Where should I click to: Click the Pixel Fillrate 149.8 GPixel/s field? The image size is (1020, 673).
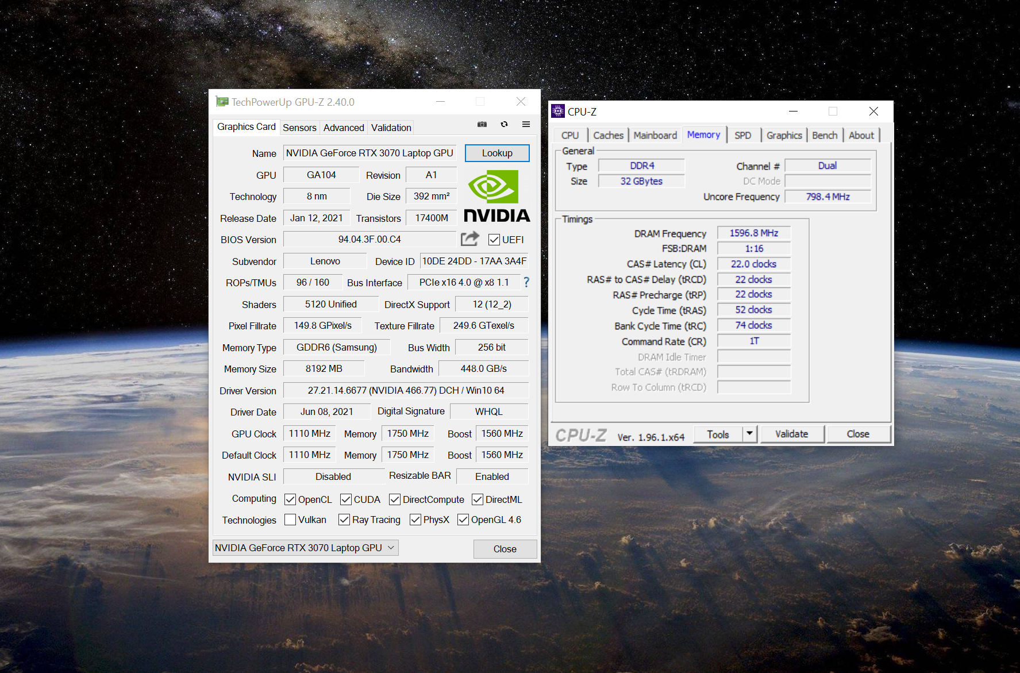coord(322,325)
